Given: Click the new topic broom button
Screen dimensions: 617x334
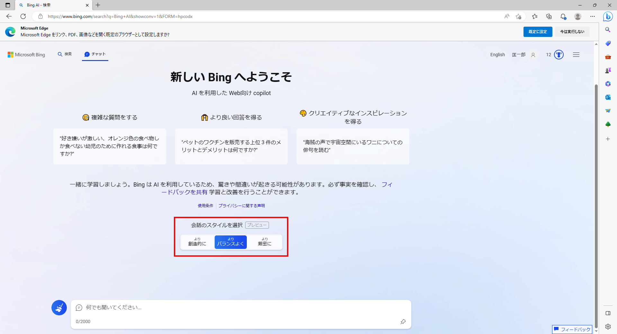Looking at the screenshot, I should click(x=59, y=308).
